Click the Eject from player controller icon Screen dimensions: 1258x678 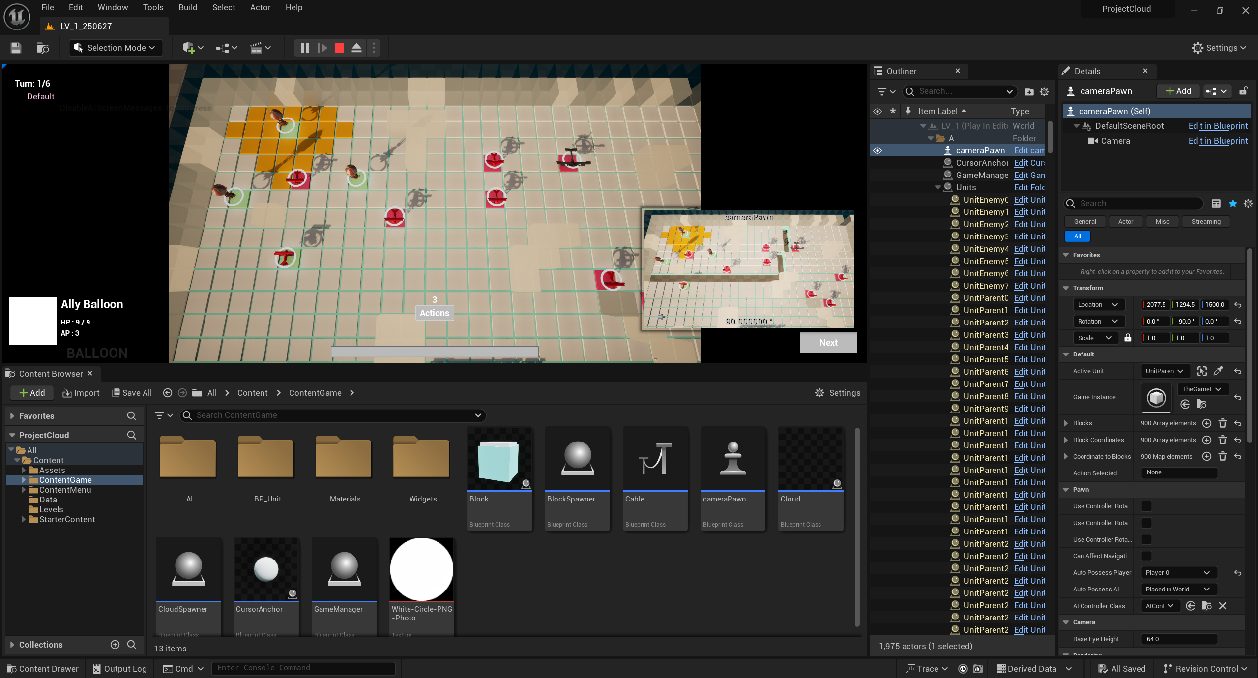[x=357, y=48]
